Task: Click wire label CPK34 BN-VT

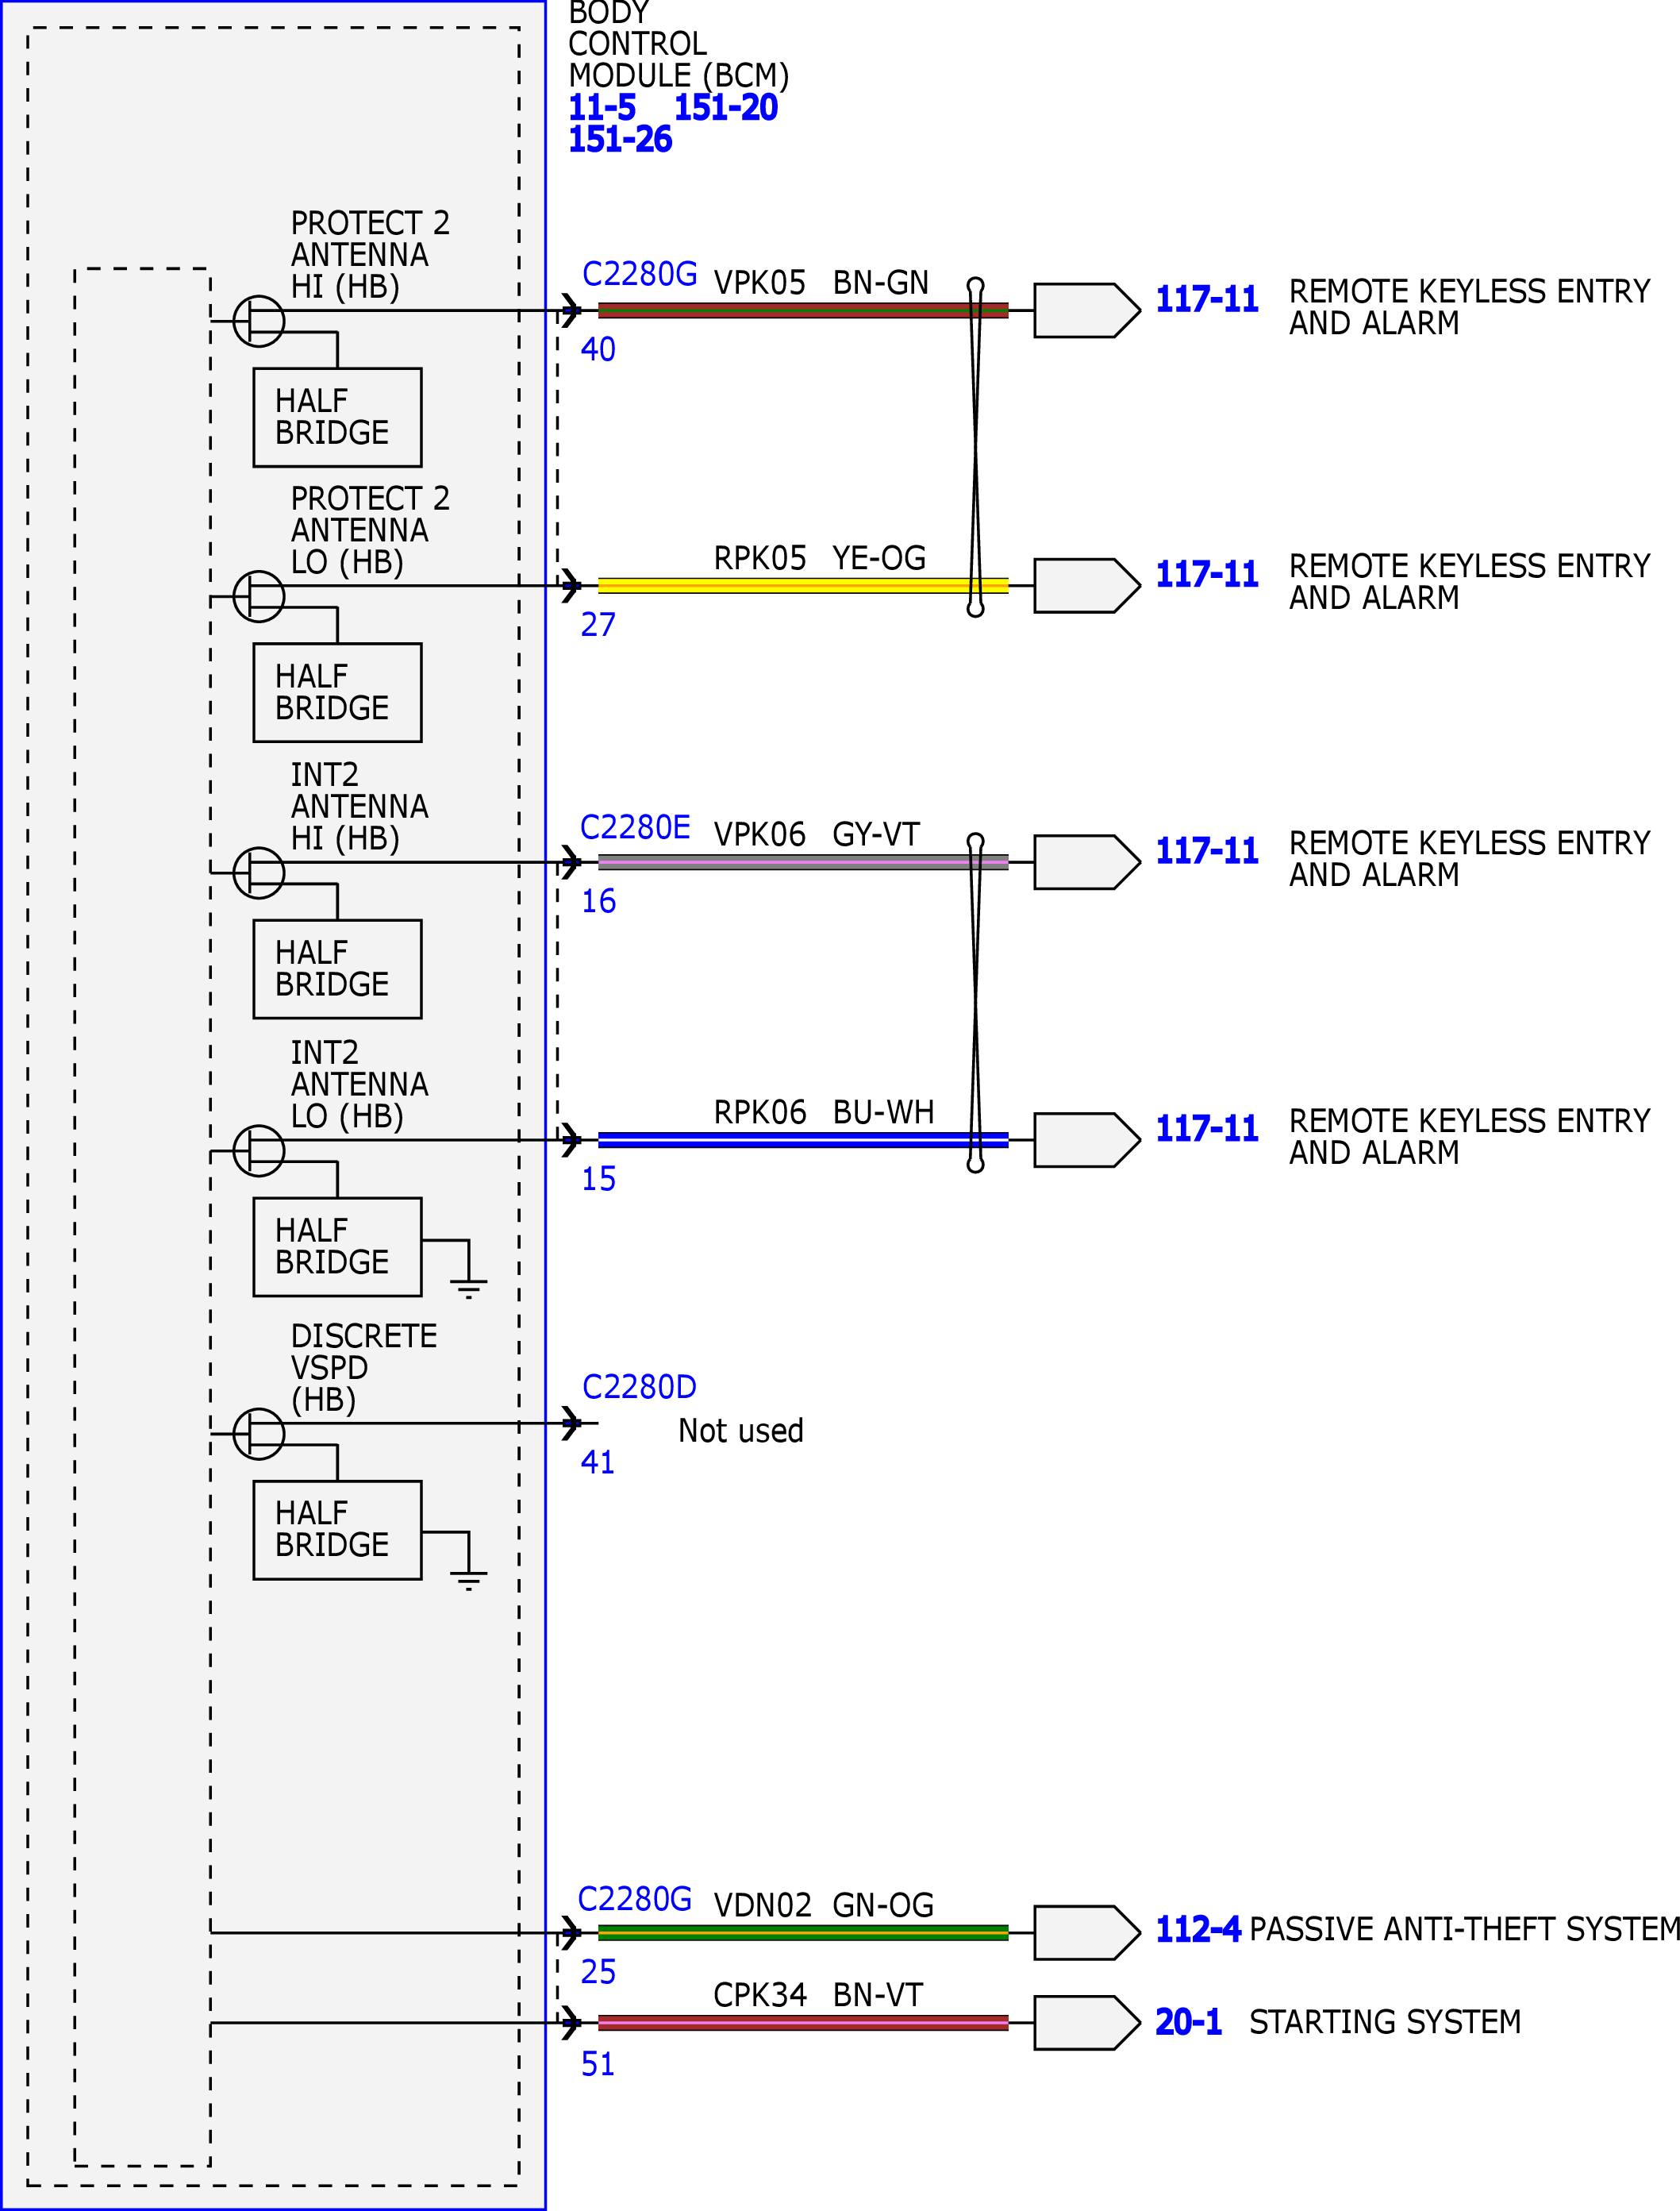Action: click(818, 1995)
